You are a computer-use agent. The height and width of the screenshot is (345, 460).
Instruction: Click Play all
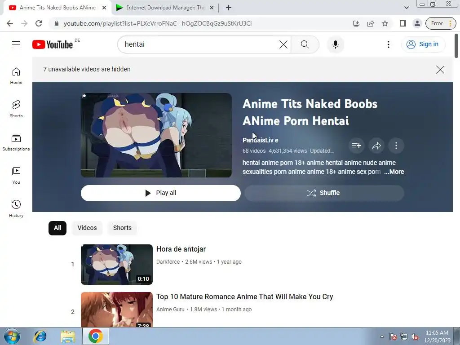pyautogui.click(x=161, y=193)
